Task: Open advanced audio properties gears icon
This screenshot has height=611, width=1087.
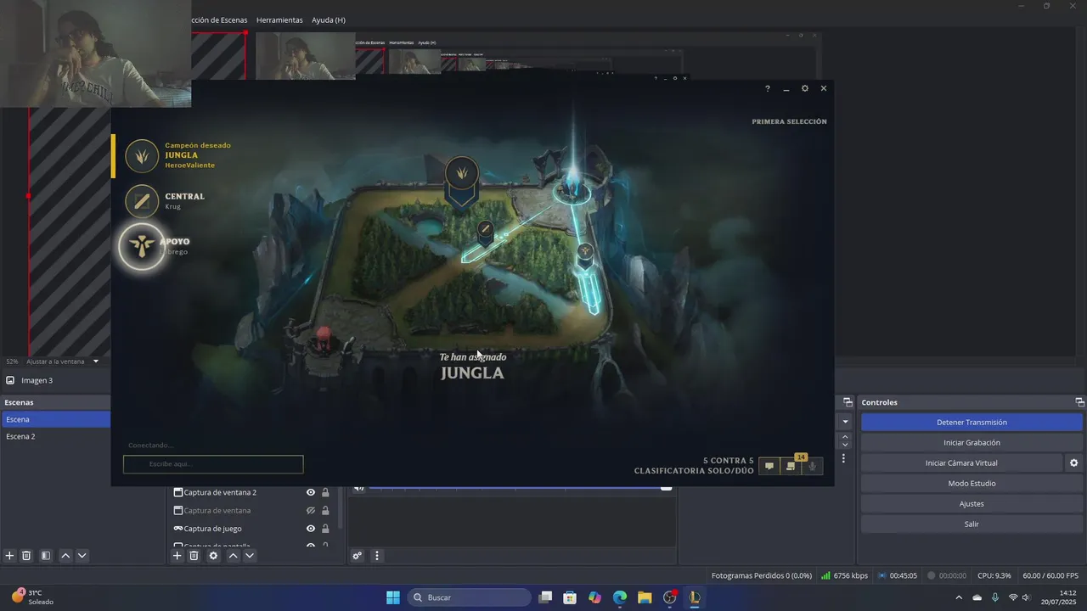Action: [358, 556]
